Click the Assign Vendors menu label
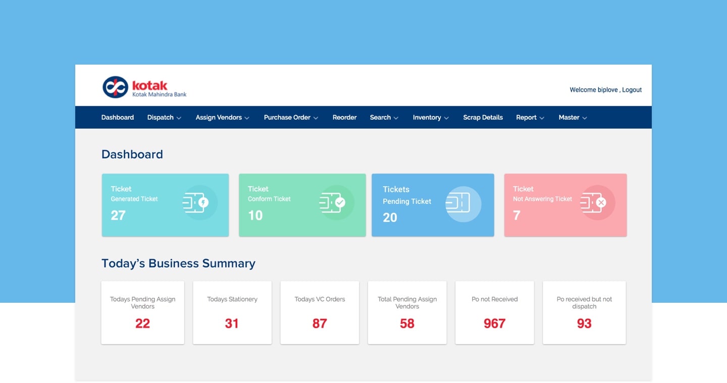This screenshot has width=727, height=383. pyautogui.click(x=219, y=118)
